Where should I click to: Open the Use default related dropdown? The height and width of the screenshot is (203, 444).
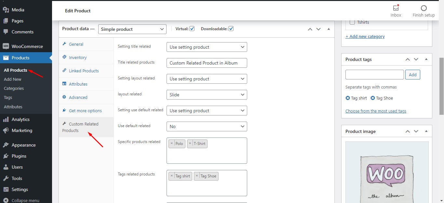207,126
